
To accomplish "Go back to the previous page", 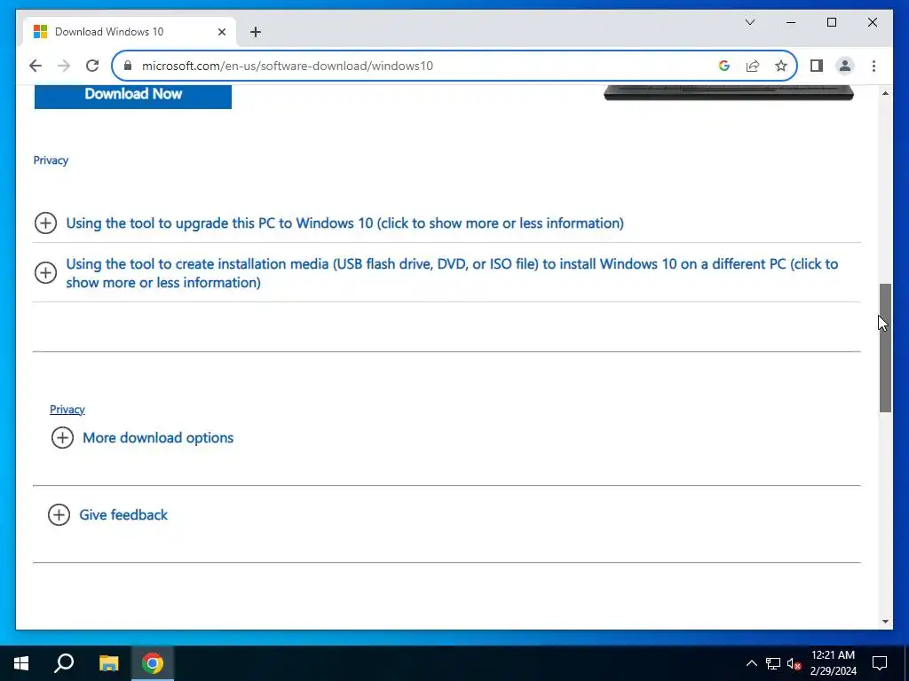I will [x=36, y=66].
